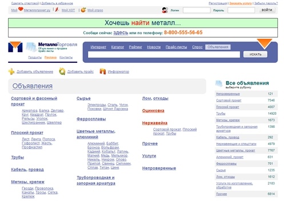The width and height of the screenshot is (286, 214).
Task: Open the Лом, отходы category heading
Action: click(155, 98)
